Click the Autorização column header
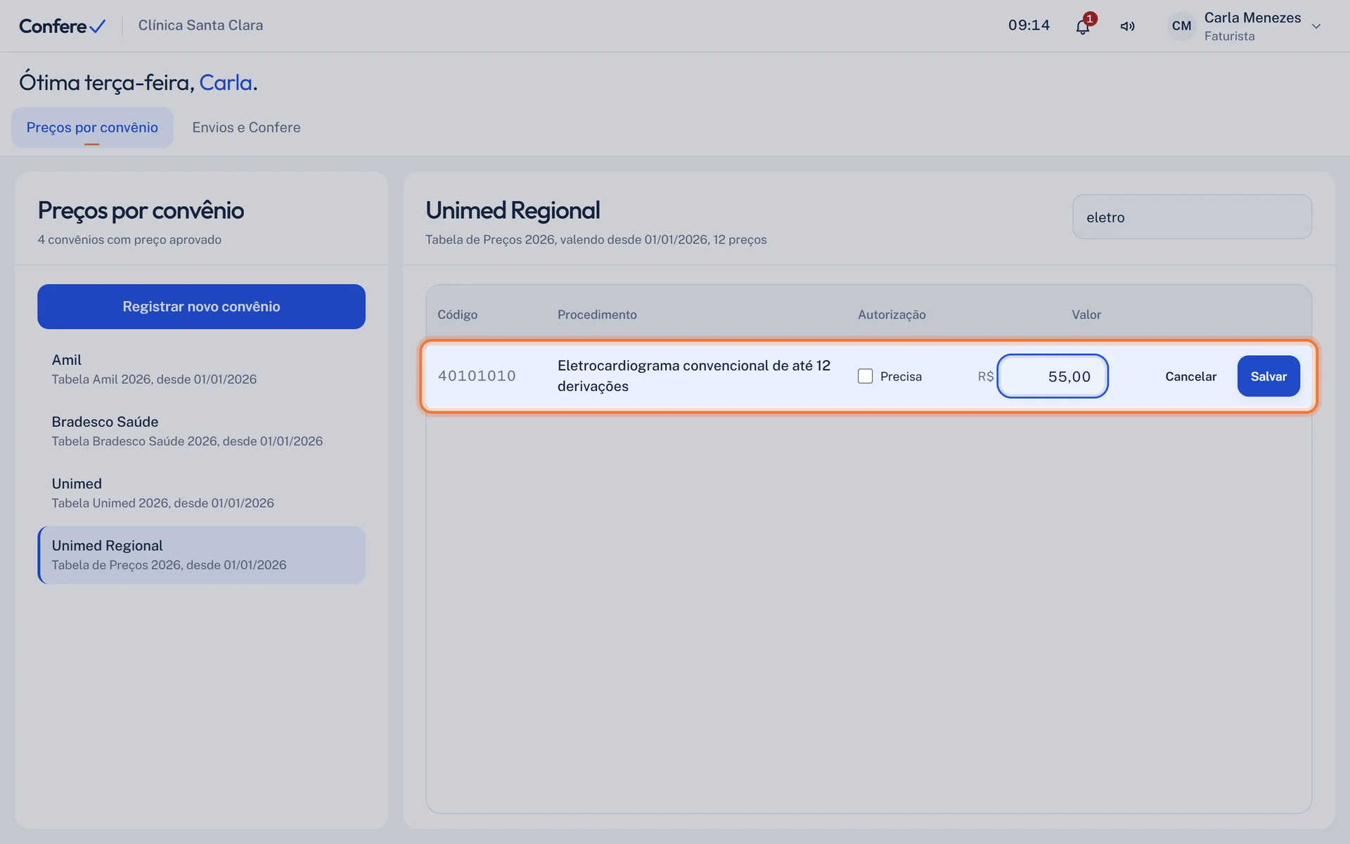This screenshot has height=844, width=1350. click(x=892, y=314)
